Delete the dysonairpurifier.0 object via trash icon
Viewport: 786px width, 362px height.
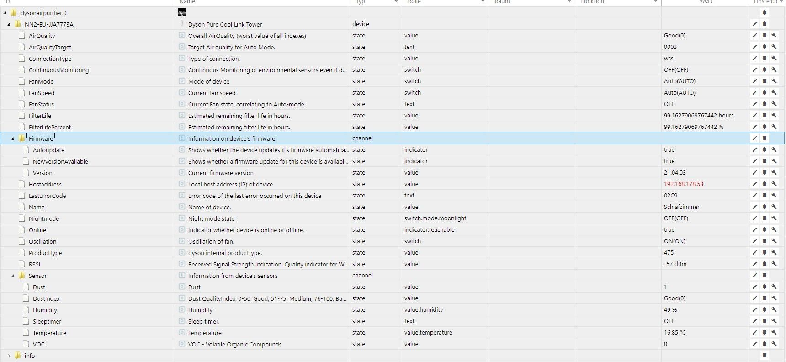pos(765,13)
